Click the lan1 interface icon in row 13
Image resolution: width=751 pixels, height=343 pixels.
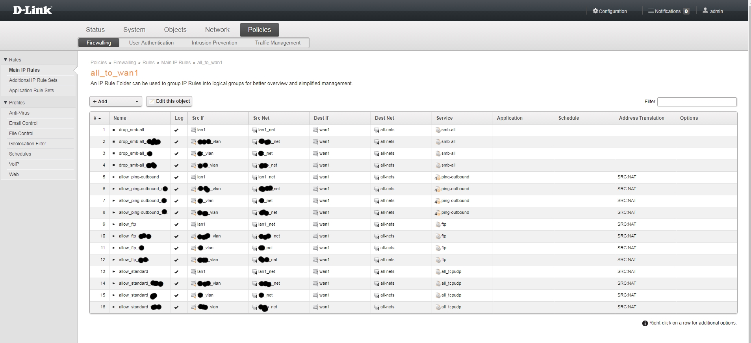[193, 271]
